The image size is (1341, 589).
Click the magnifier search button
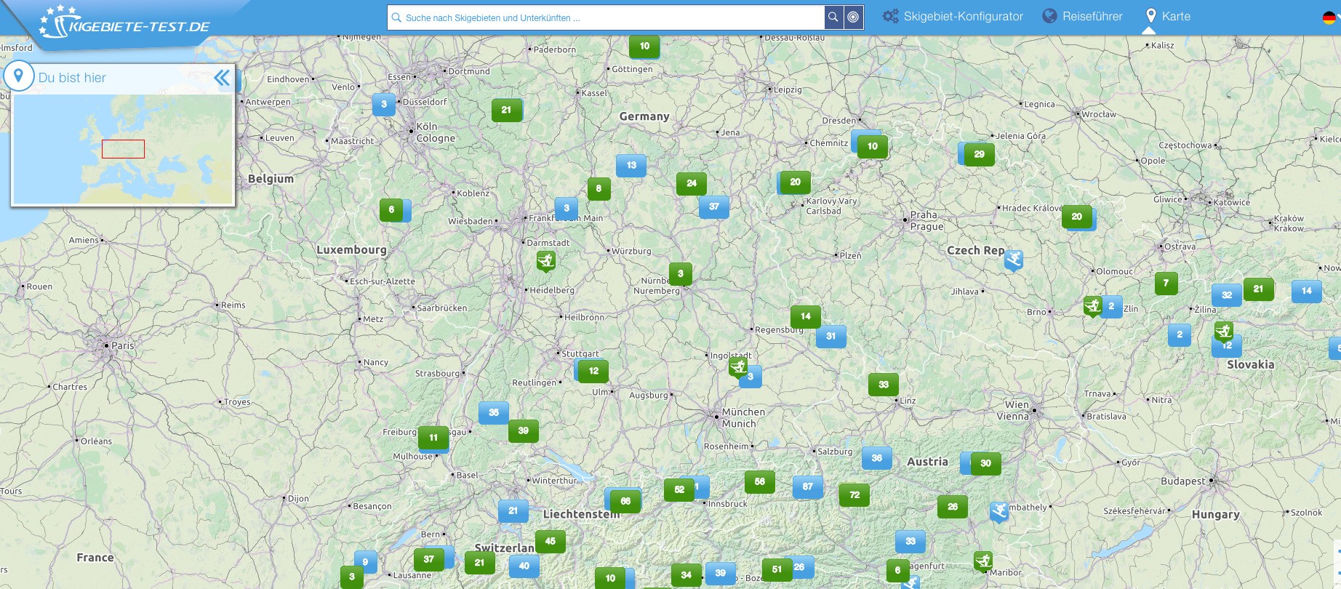833,17
